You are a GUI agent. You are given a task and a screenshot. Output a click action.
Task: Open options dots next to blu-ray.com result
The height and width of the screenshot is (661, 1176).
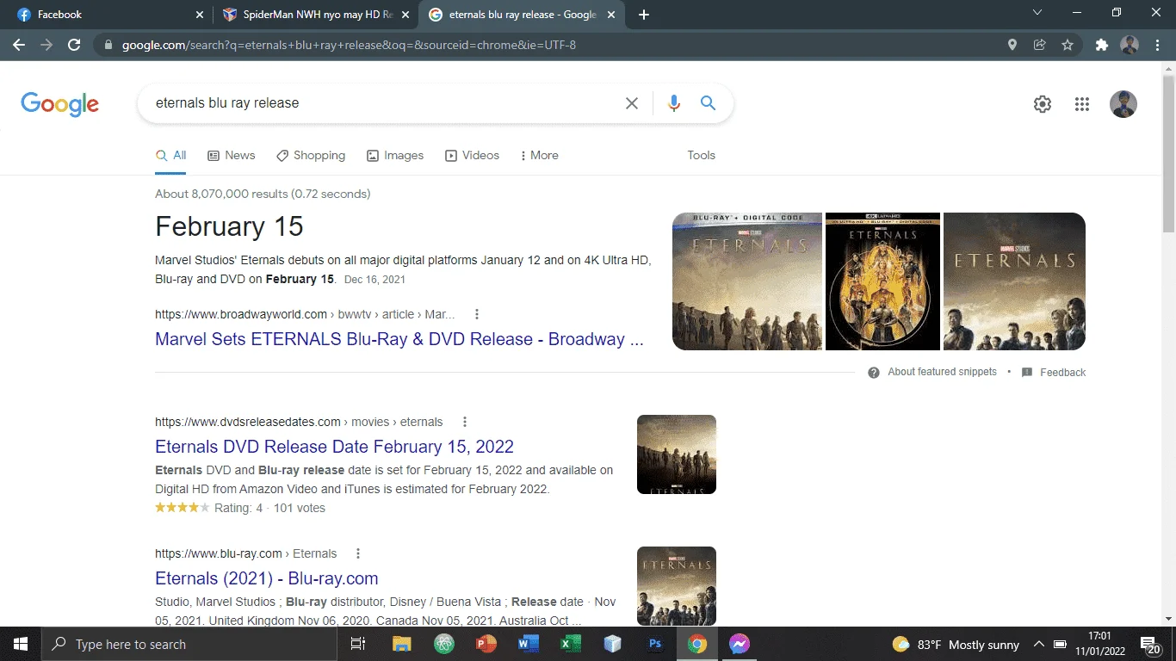tap(358, 553)
